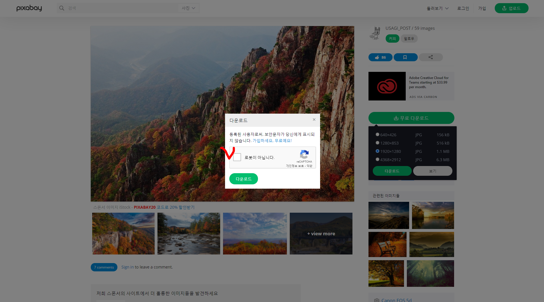Click the 보기 button
Image resolution: width=544 pixels, height=302 pixels.
coord(433,171)
